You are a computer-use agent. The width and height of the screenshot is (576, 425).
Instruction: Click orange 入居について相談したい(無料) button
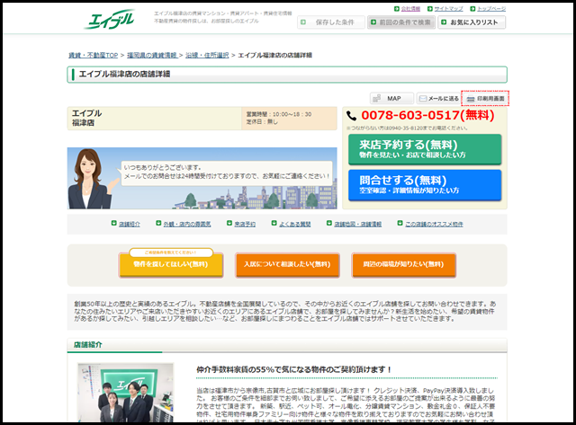[x=287, y=264]
